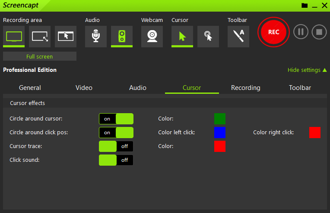Image resolution: width=330 pixels, height=213 pixels.
Task: Select the Cursor settings tab
Action: tap(192, 88)
